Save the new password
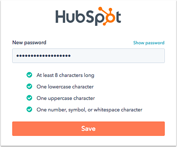The width and height of the screenshot is (177, 147). 88,129
